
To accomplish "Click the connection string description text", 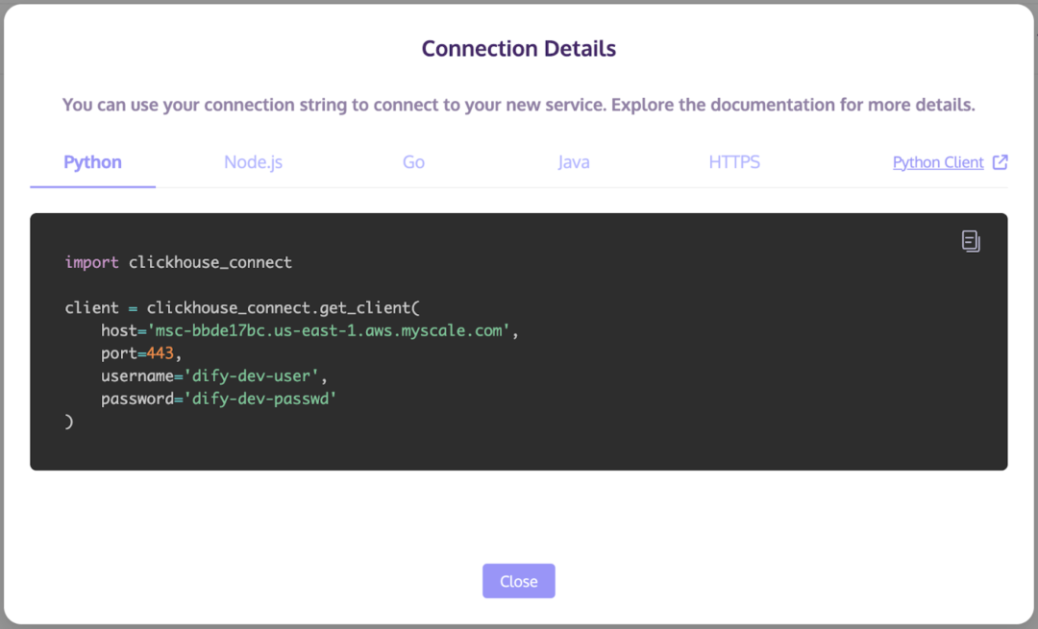I will pos(519,105).
